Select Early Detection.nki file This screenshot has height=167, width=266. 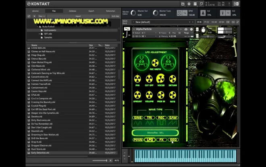(72, 153)
